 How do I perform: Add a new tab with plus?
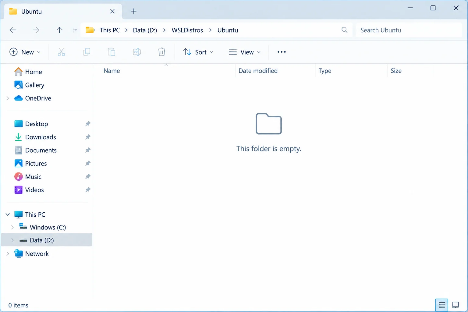134,11
